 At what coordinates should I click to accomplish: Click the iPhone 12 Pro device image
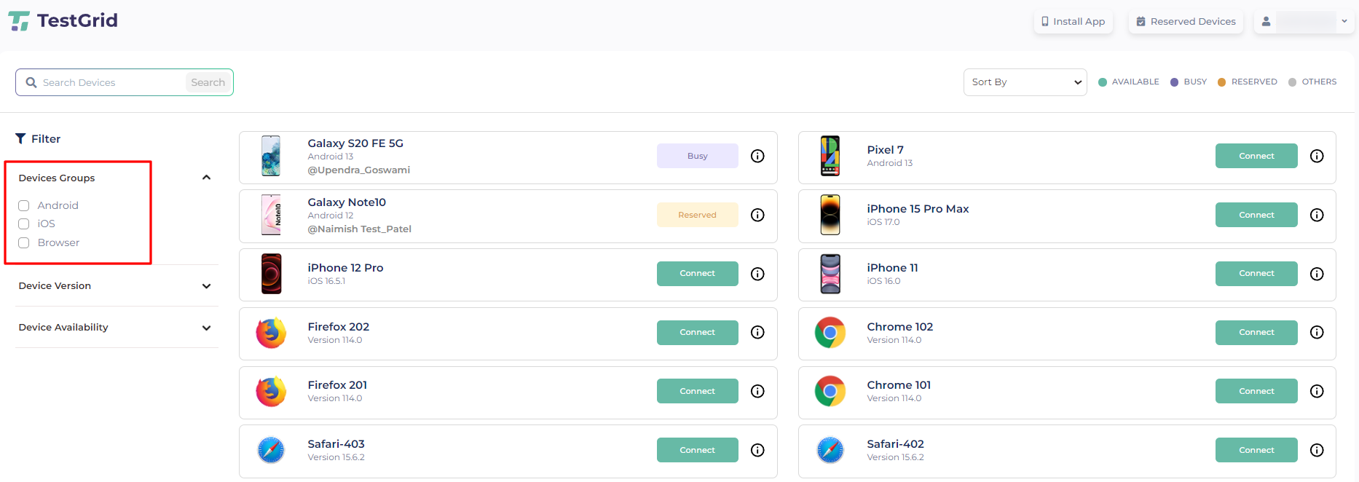click(x=271, y=274)
